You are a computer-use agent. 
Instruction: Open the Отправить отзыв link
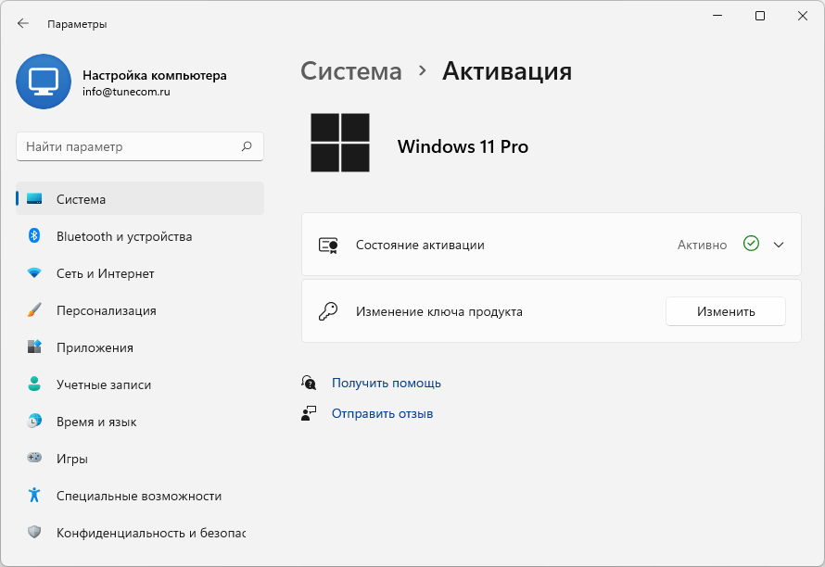point(382,413)
